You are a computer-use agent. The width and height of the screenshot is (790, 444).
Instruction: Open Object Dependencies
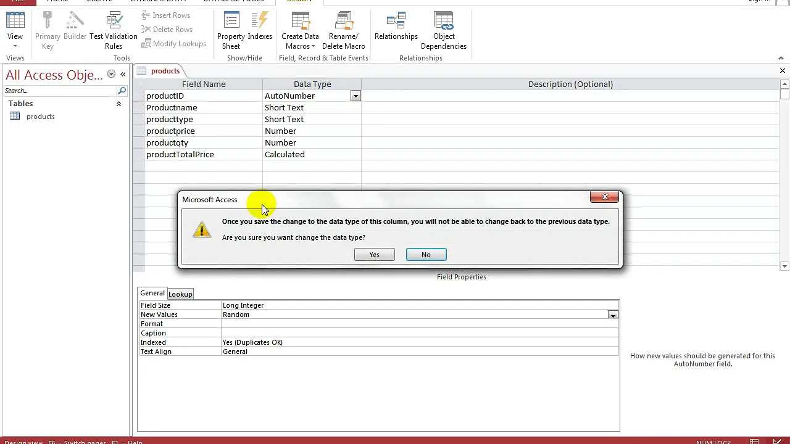pos(444,31)
